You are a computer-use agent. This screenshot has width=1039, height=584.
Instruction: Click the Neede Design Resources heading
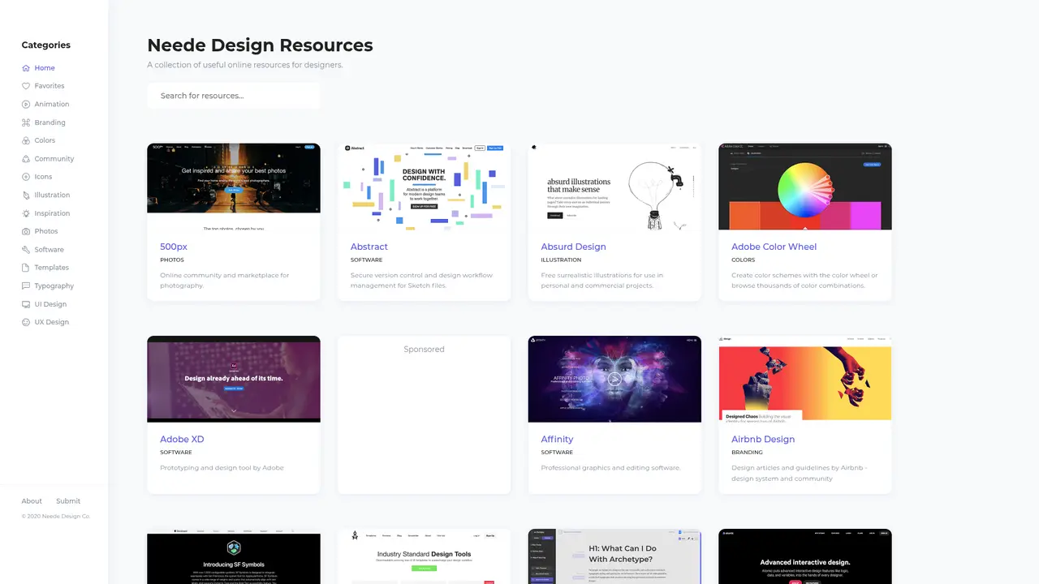pos(260,45)
